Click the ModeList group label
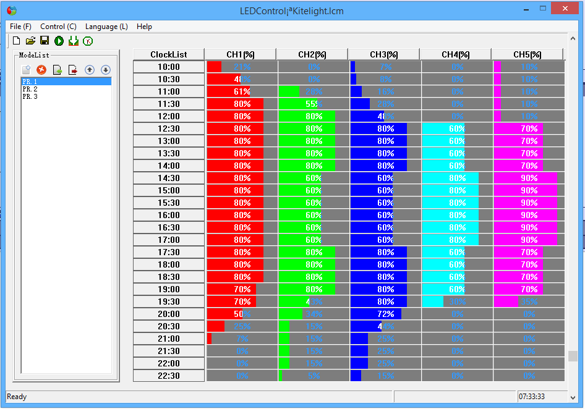585x409 pixels. pyautogui.click(x=34, y=55)
